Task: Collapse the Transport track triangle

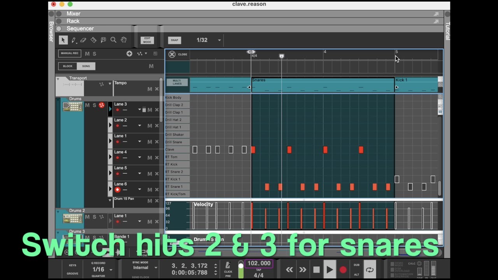Action: tap(58, 79)
